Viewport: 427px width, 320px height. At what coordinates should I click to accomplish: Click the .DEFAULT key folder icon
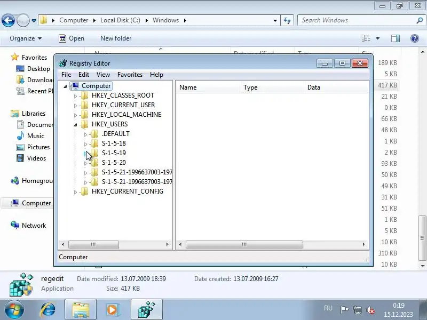[x=94, y=134]
